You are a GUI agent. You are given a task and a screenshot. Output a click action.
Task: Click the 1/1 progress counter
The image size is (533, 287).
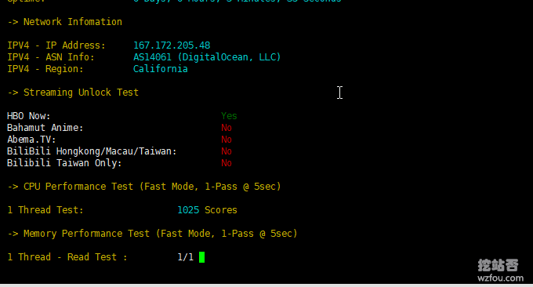(x=186, y=257)
